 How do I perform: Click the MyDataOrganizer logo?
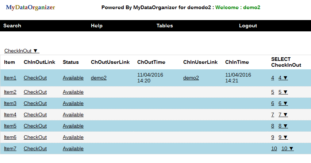point(31,7)
